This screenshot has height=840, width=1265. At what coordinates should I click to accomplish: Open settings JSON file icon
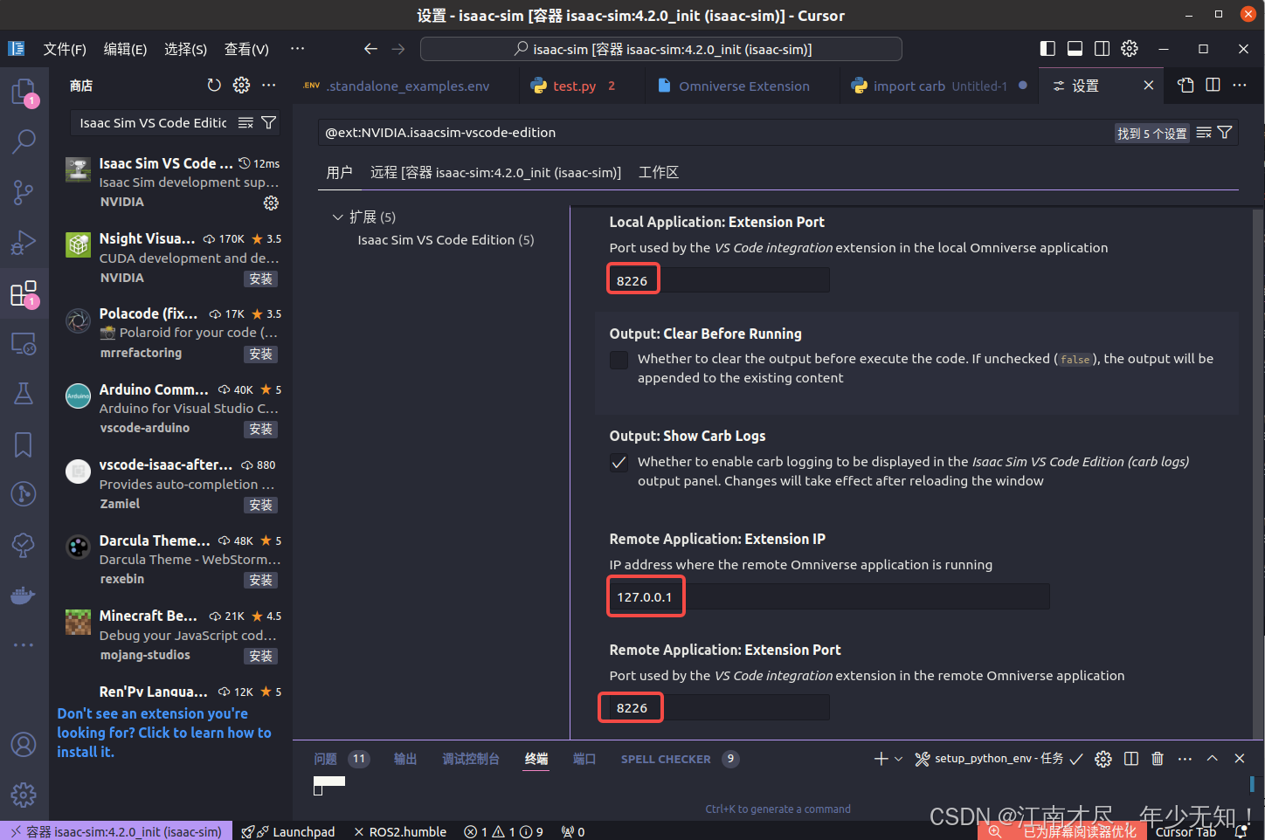click(x=1186, y=85)
